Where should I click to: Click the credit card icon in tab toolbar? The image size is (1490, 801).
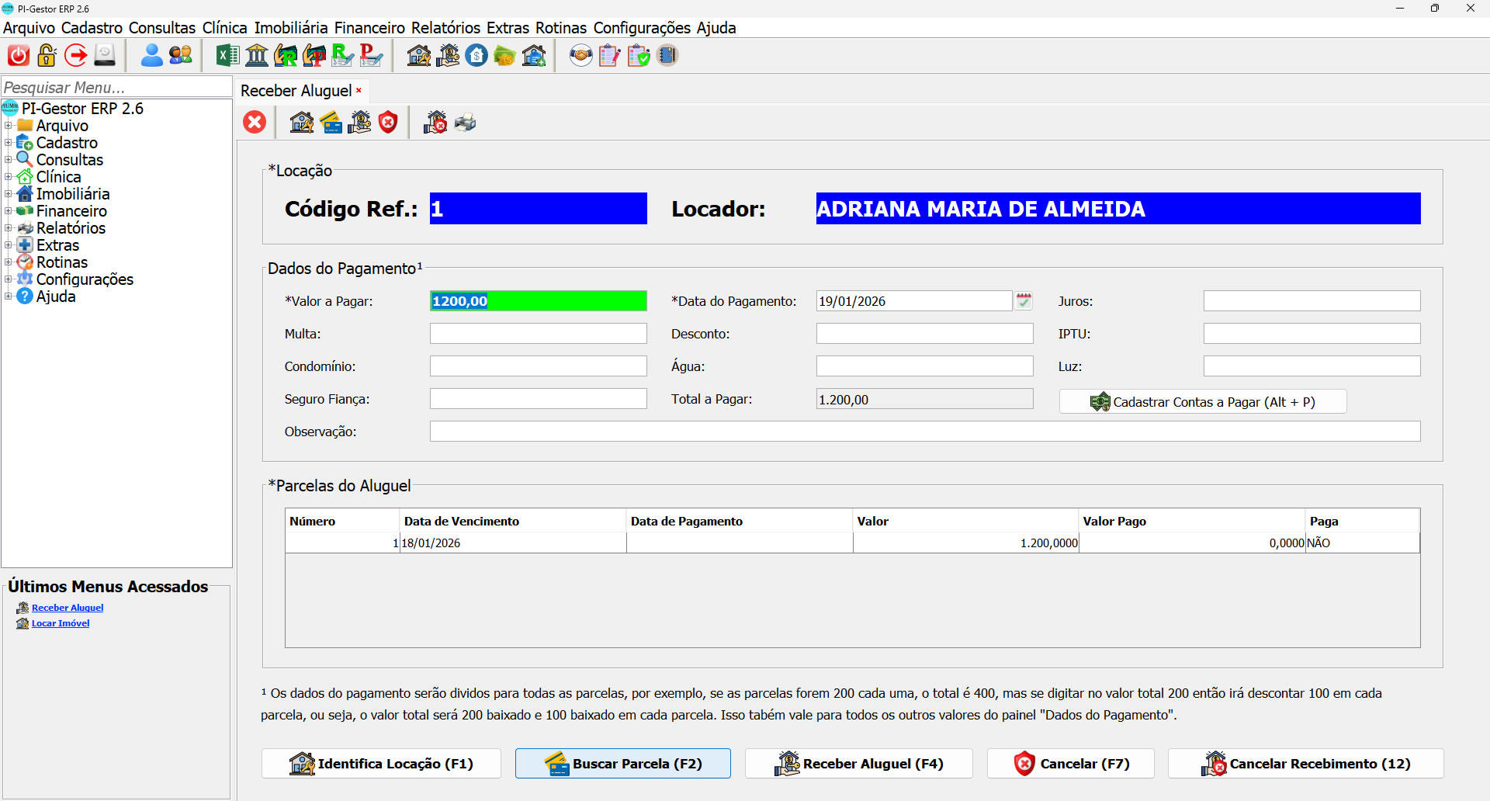coord(331,123)
